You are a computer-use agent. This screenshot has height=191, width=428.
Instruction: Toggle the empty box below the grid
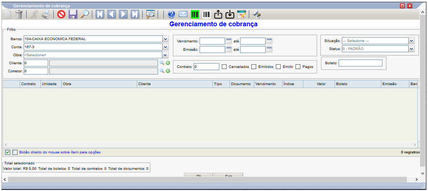click(15, 152)
